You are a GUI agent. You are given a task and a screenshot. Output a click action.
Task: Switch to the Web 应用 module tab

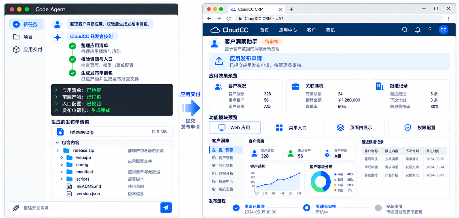[x=235, y=127]
